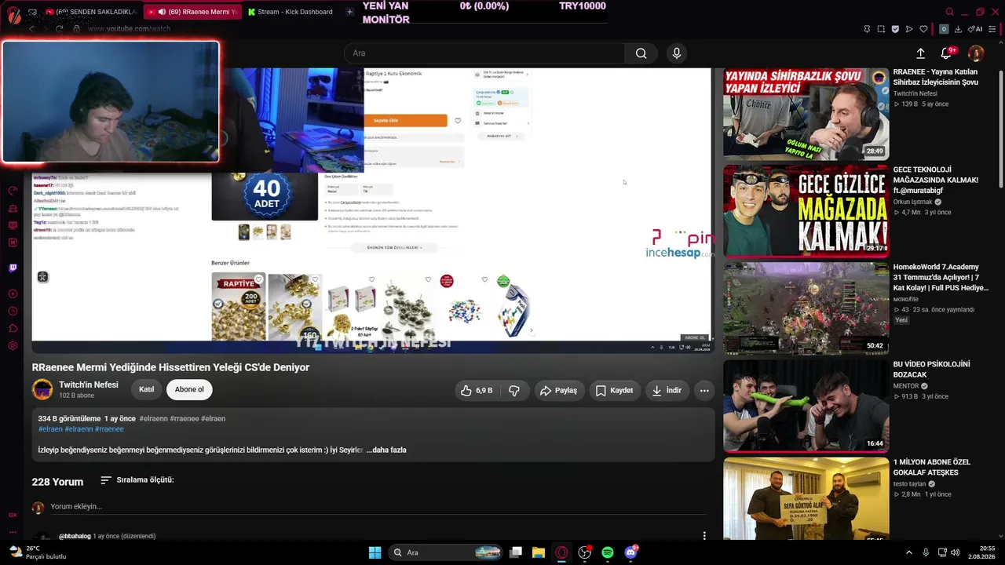Screen dimensions: 1005x565
Task: Show hidden system tray icons
Action: coord(909,552)
